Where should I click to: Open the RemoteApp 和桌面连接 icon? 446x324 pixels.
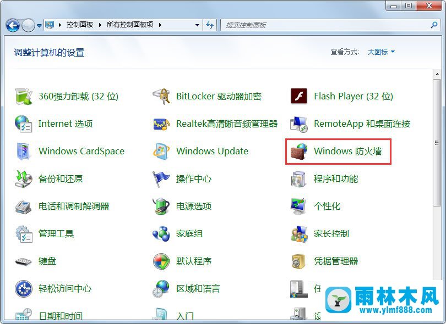point(299,124)
